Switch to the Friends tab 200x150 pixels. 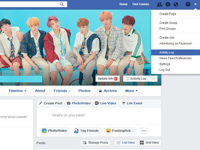coord(62,91)
